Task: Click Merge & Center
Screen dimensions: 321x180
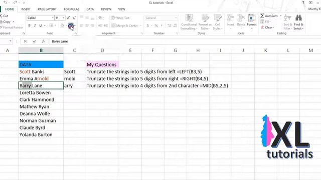Action: point(125,25)
